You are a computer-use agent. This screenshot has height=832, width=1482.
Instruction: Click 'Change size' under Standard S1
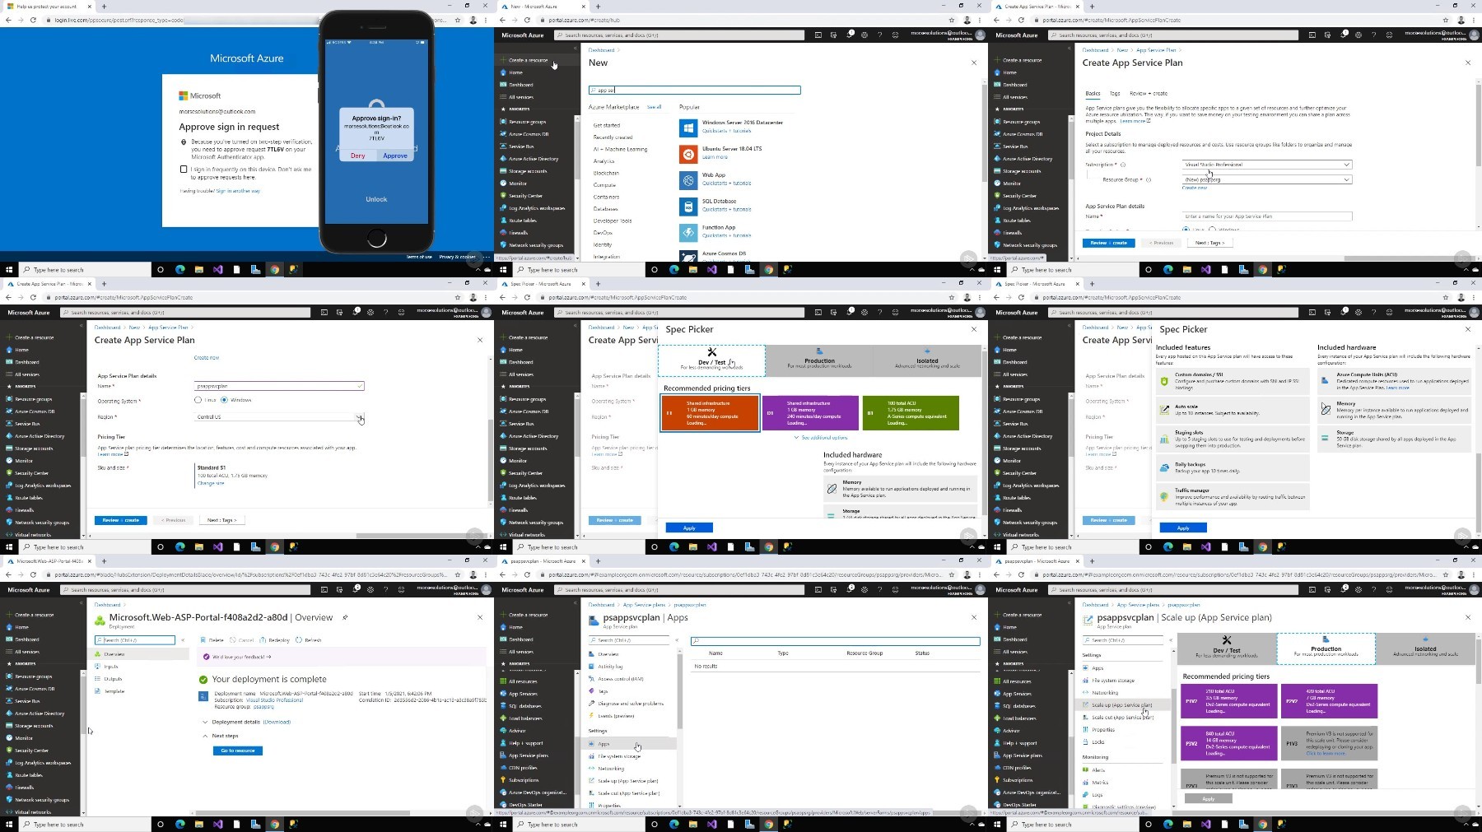211,483
